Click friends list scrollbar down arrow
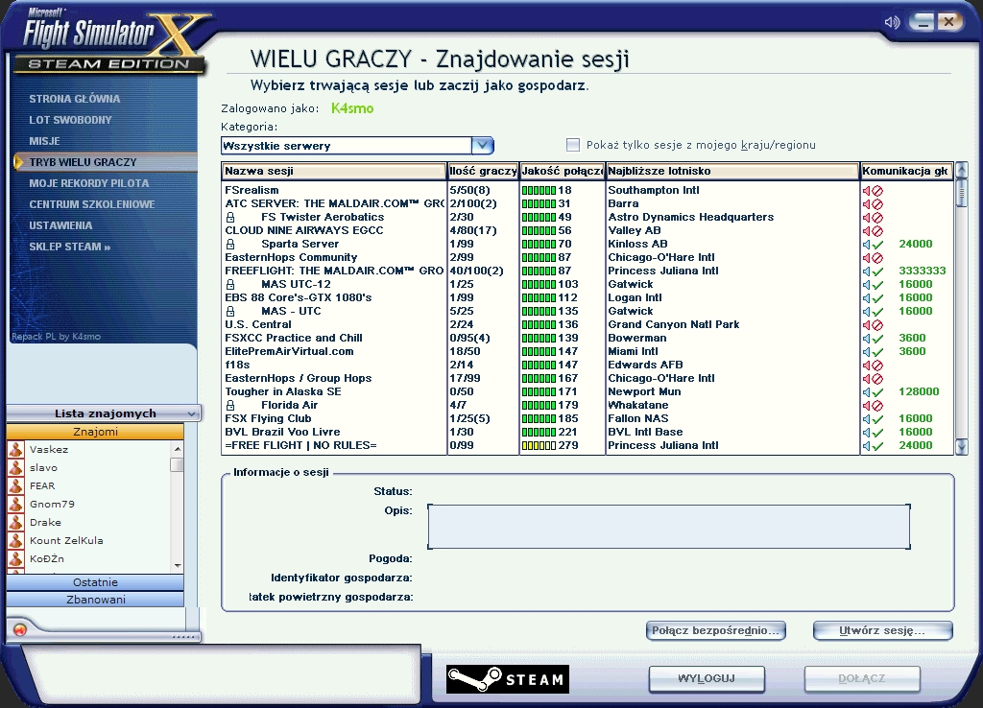Viewport: 983px width, 708px height. 178,565
